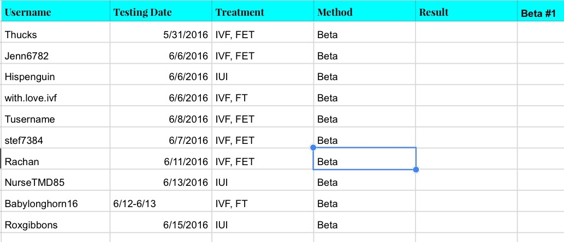The image size is (564, 242).
Task: Click the Treatment column header cell
Action: 263,12
